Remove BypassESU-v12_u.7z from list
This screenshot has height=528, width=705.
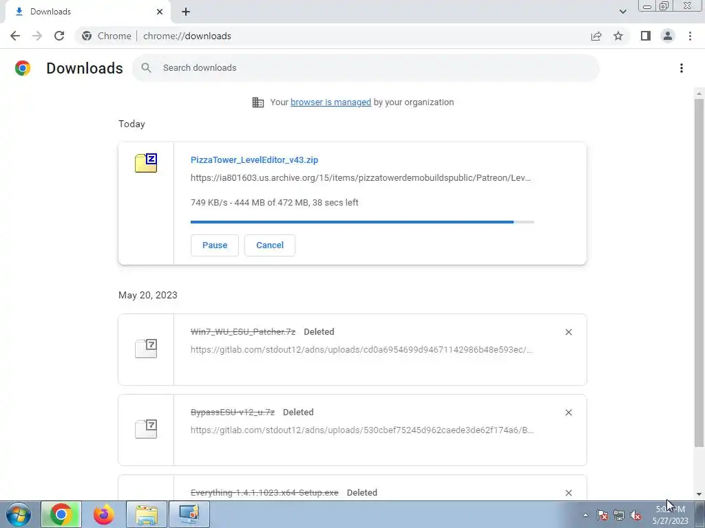click(x=568, y=412)
